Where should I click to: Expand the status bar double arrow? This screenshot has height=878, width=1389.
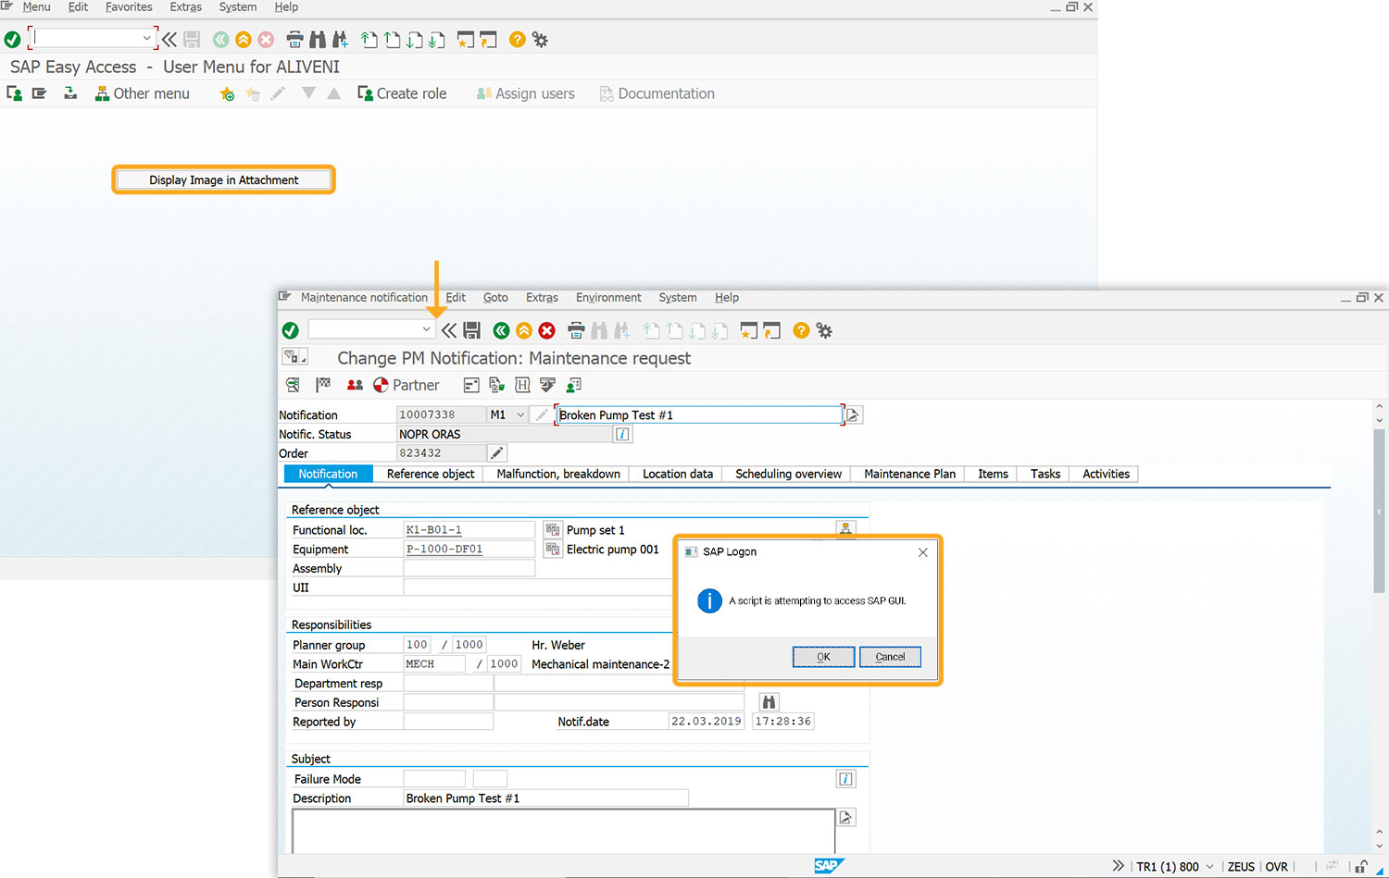pyautogui.click(x=1118, y=866)
